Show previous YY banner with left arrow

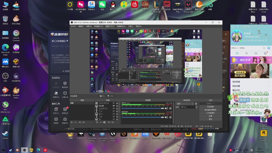click(x=232, y=71)
